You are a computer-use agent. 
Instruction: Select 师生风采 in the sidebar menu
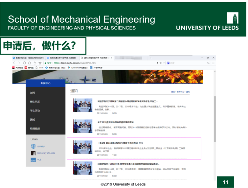35,102
